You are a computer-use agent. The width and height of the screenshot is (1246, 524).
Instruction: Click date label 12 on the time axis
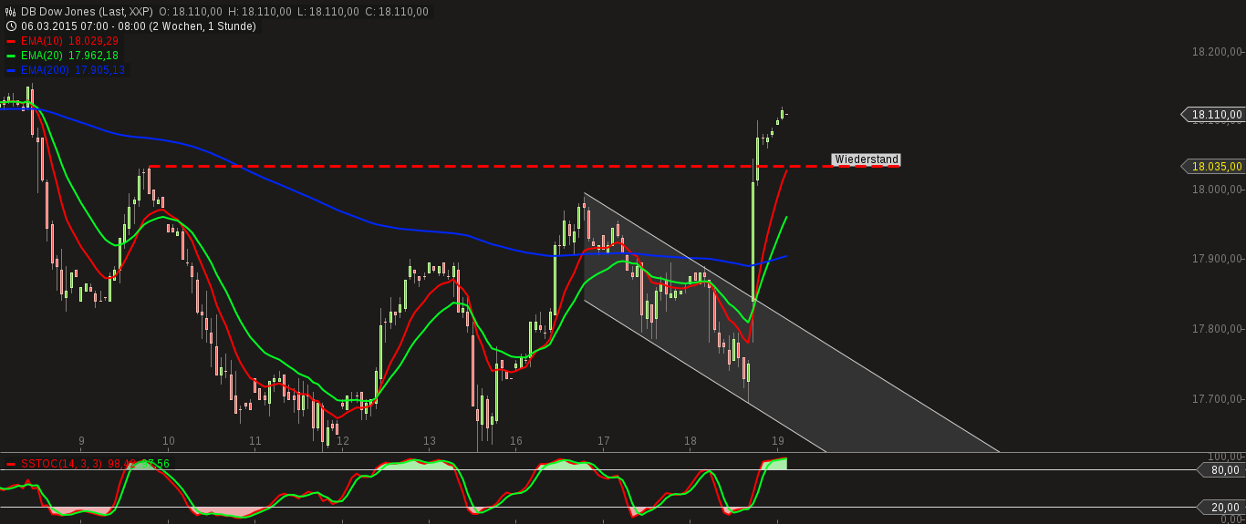343,441
